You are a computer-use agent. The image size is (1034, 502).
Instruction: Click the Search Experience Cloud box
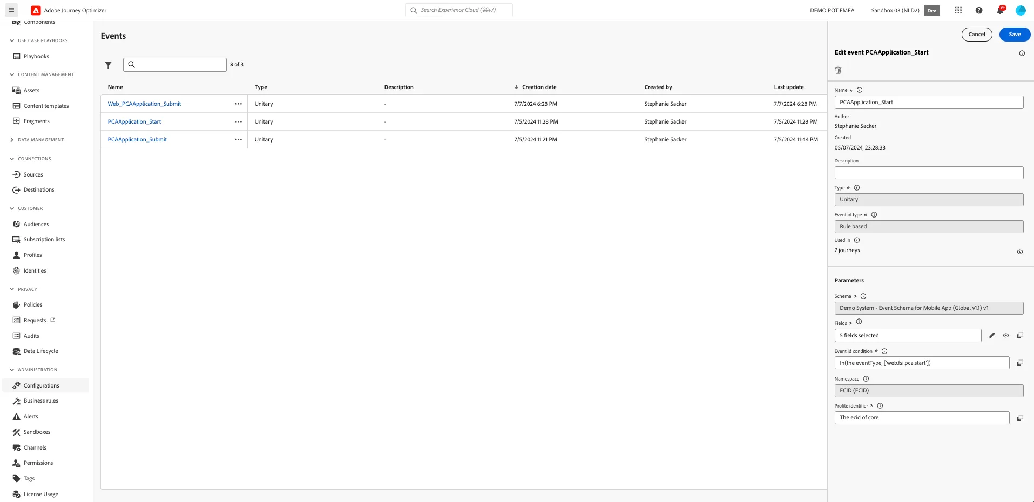coord(459,10)
